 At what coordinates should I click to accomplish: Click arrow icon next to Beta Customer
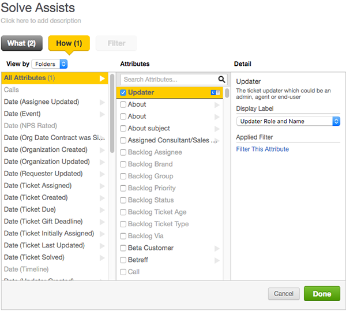(x=217, y=249)
